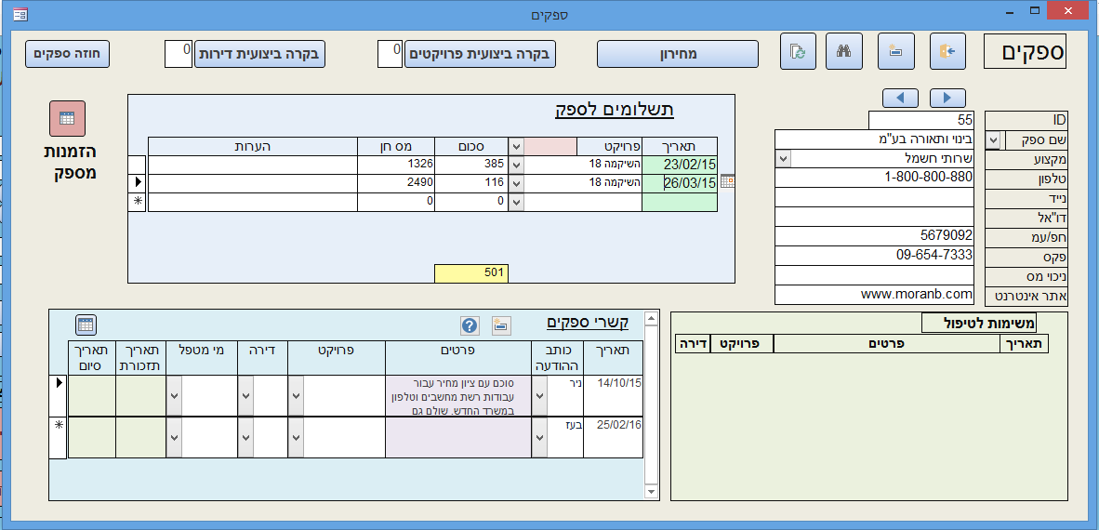Click the top toolbar new record icon
1099x530 pixels.
click(x=895, y=51)
